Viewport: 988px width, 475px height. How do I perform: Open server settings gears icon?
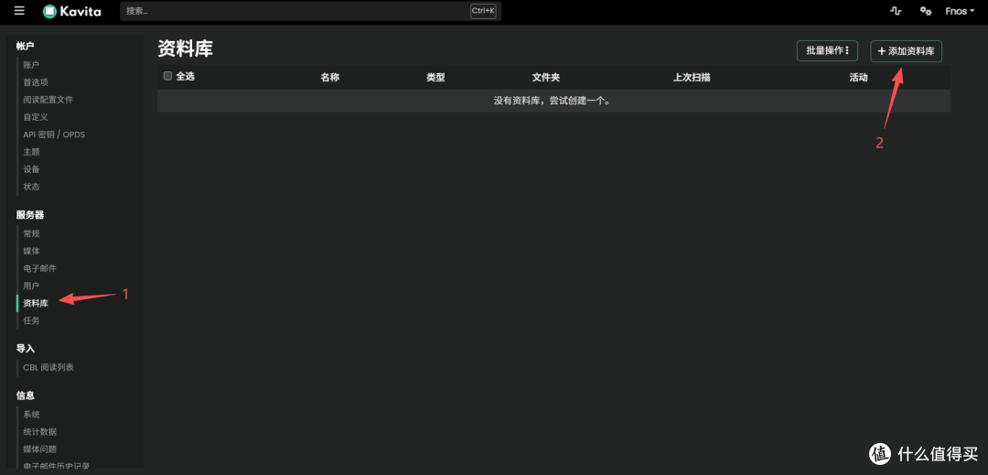coord(925,11)
